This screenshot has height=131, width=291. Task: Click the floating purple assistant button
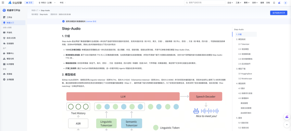tap(287, 117)
